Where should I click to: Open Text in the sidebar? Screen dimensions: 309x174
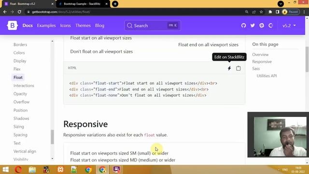pyautogui.click(x=17, y=143)
